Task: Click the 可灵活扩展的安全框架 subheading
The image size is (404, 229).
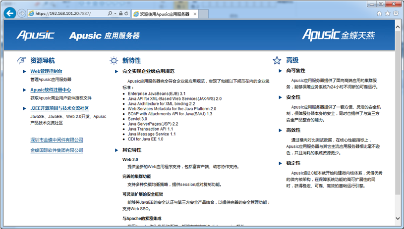Action: 143,194
